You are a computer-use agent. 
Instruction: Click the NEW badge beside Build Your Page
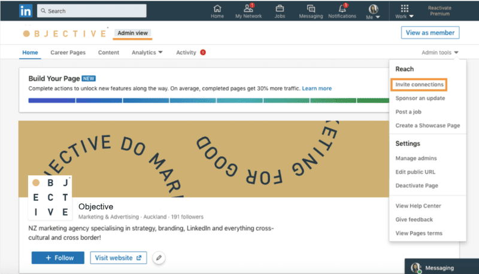click(89, 78)
